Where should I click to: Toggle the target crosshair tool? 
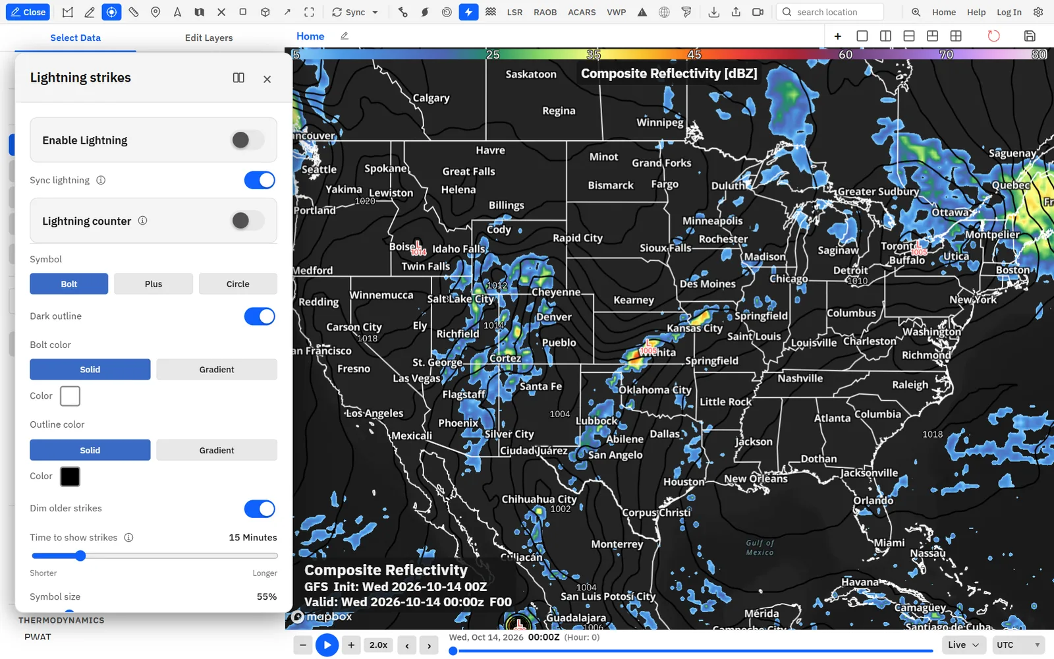[111, 12]
